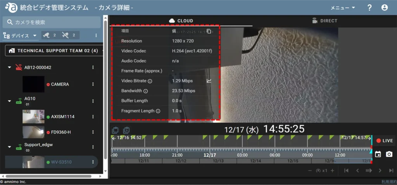The image size is (397, 185).
Task: Open the メニュー dropdown
Action: tap(343, 8)
